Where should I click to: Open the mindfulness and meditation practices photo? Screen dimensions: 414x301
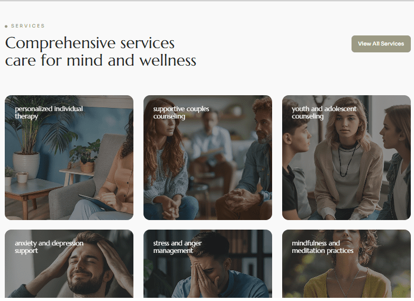[x=346, y=263]
